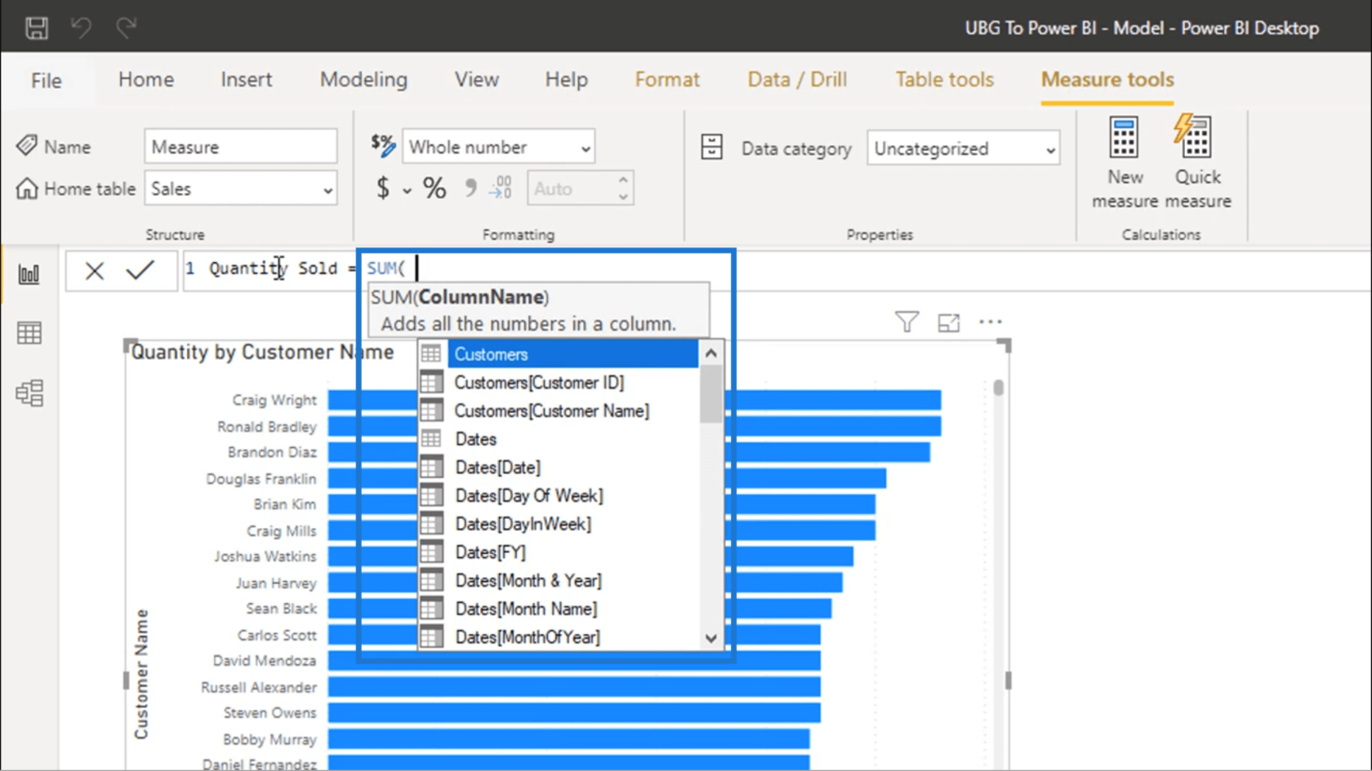Switch to the Insert tab
The image size is (1372, 771).
pos(247,79)
